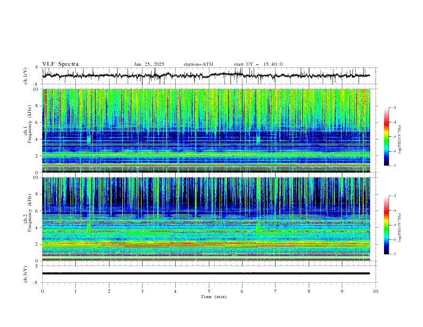
Task: Click the ch.3 flat voltage trace
Action: (x=206, y=274)
